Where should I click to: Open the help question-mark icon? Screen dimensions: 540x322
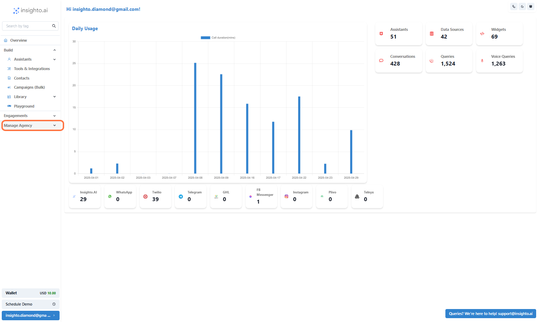click(531, 6)
